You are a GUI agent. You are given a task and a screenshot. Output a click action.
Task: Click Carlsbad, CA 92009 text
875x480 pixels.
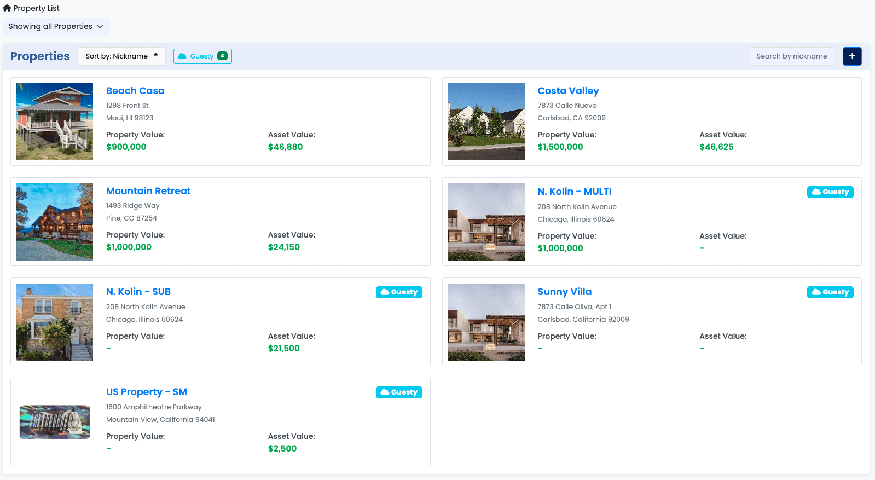coord(571,118)
